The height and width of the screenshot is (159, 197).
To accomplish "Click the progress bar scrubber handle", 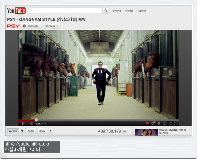I will tap(36, 120).
